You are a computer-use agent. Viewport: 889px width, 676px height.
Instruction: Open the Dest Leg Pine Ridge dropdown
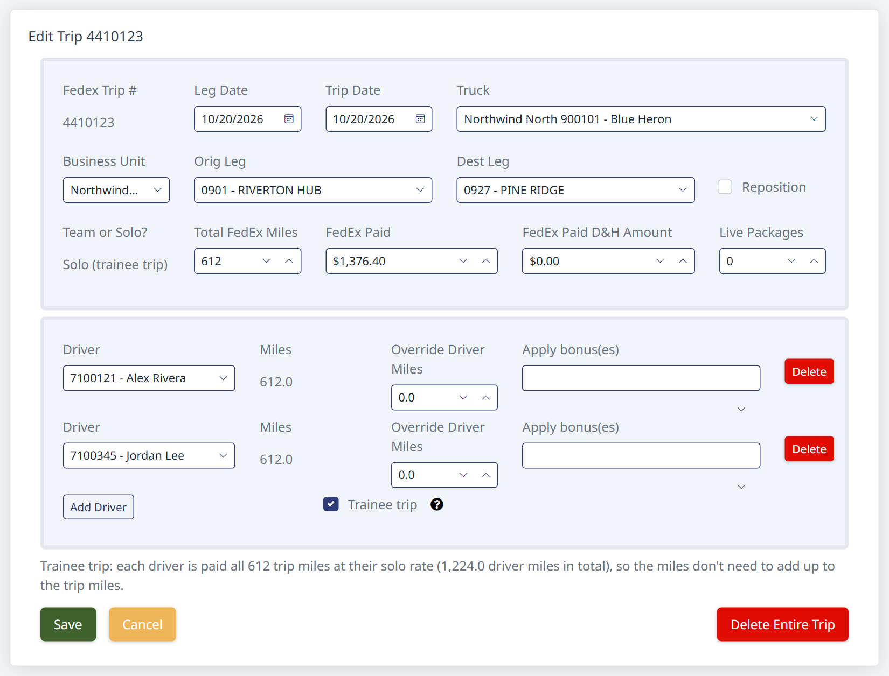[x=575, y=190]
